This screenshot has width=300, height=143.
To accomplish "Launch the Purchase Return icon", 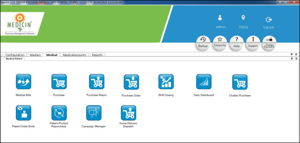I will 97,82.
